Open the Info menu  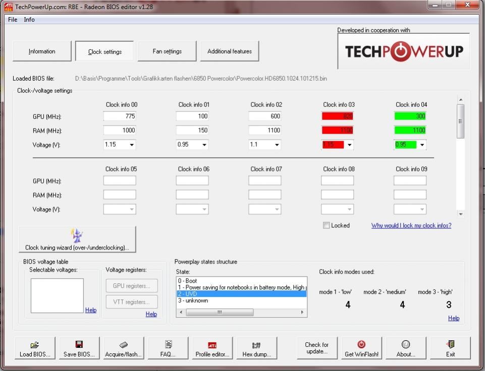coord(29,20)
